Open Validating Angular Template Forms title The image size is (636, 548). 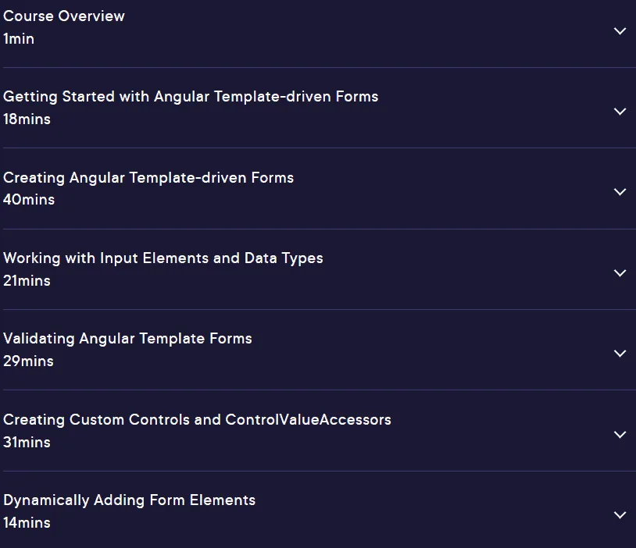(x=127, y=339)
